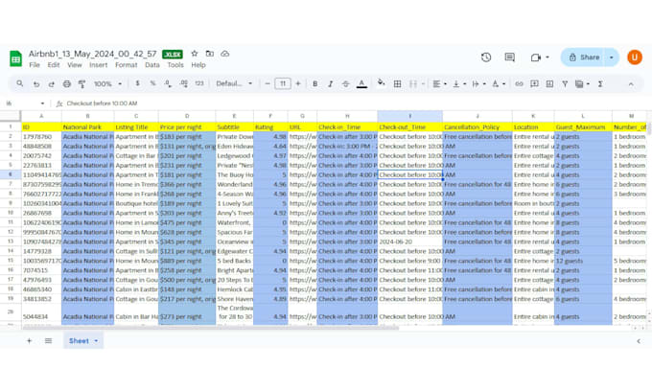
Task: Format as percent
Action: [x=152, y=83]
